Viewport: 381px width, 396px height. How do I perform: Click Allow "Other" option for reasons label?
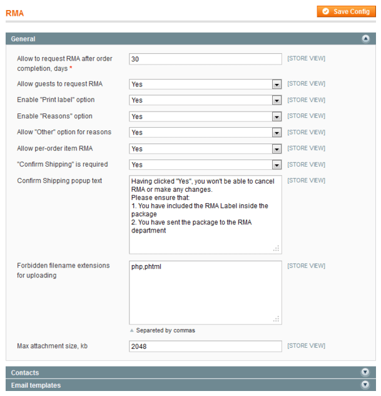pos(64,132)
